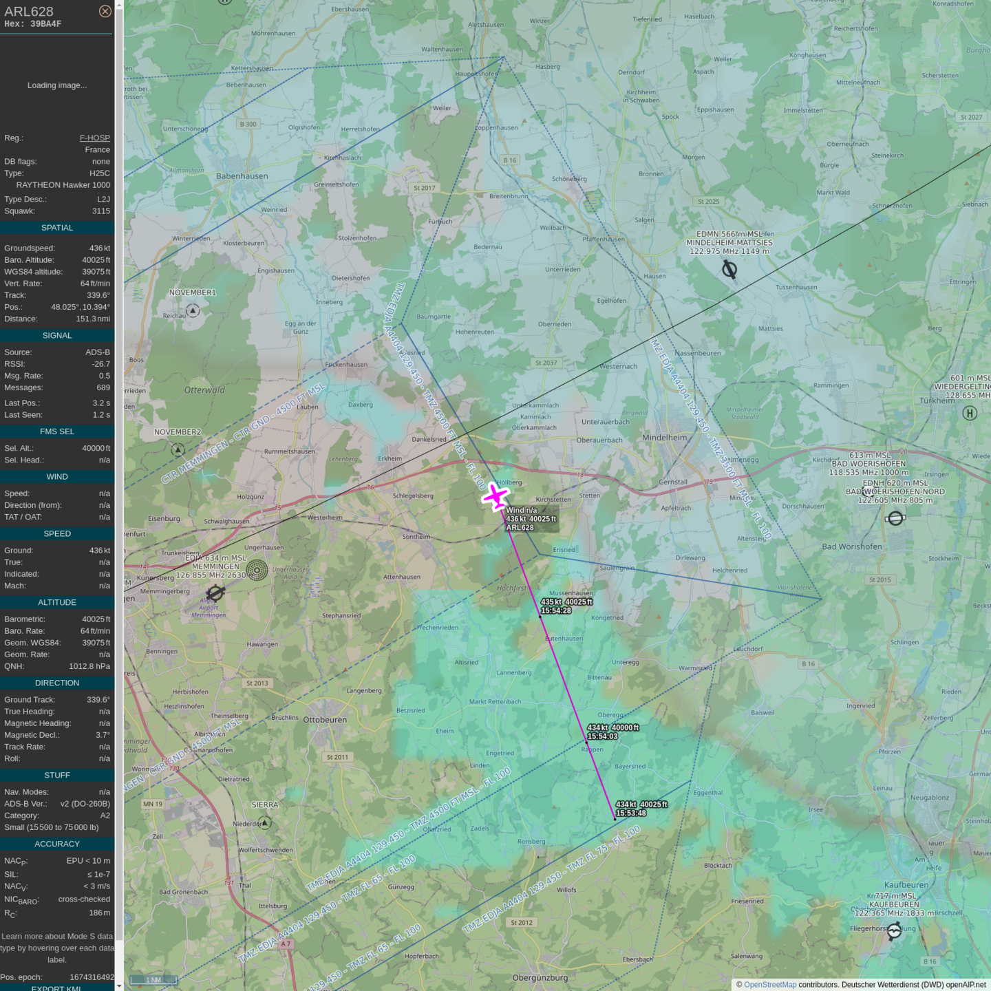Select the SIERRA reporting point triangle
The height and width of the screenshot is (991, 991).
pos(264,822)
